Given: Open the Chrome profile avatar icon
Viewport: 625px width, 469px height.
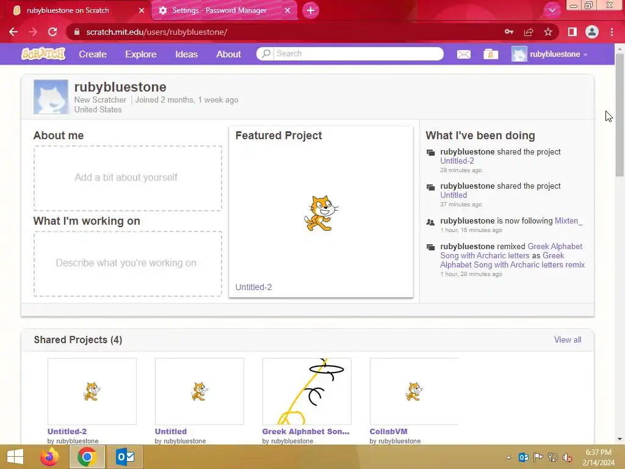Looking at the screenshot, I should 592,32.
